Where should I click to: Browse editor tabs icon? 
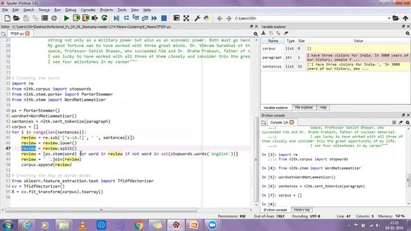[3, 33]
